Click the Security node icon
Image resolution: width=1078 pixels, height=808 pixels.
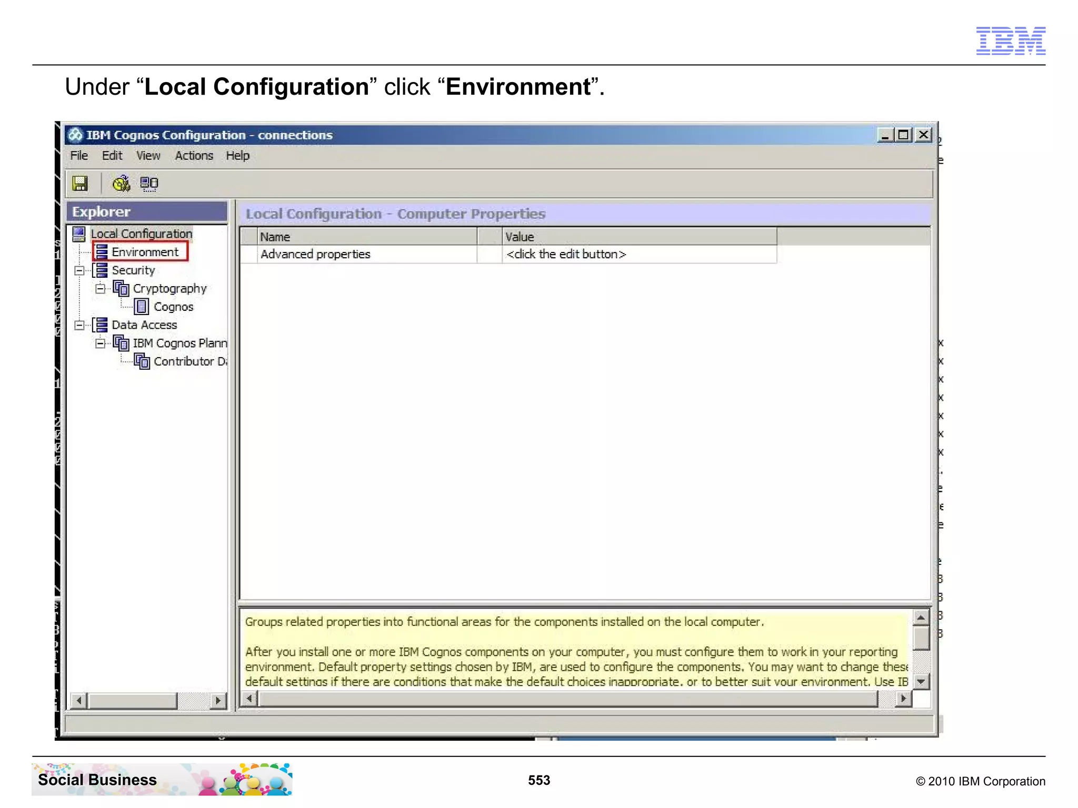pyautogui.click(x=101, y=270)
